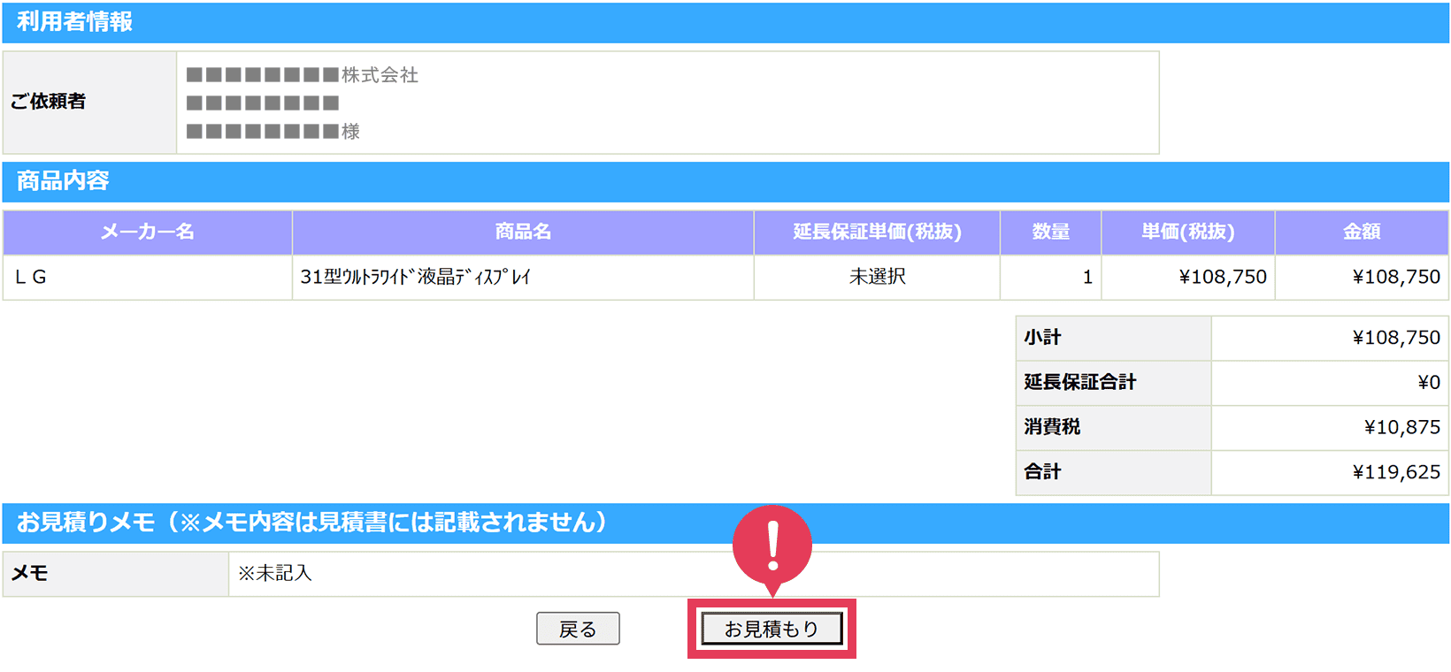Click the 未選択 extended warranty cell
Viewport: 1451px width, 672px height.
click(877, 277)
